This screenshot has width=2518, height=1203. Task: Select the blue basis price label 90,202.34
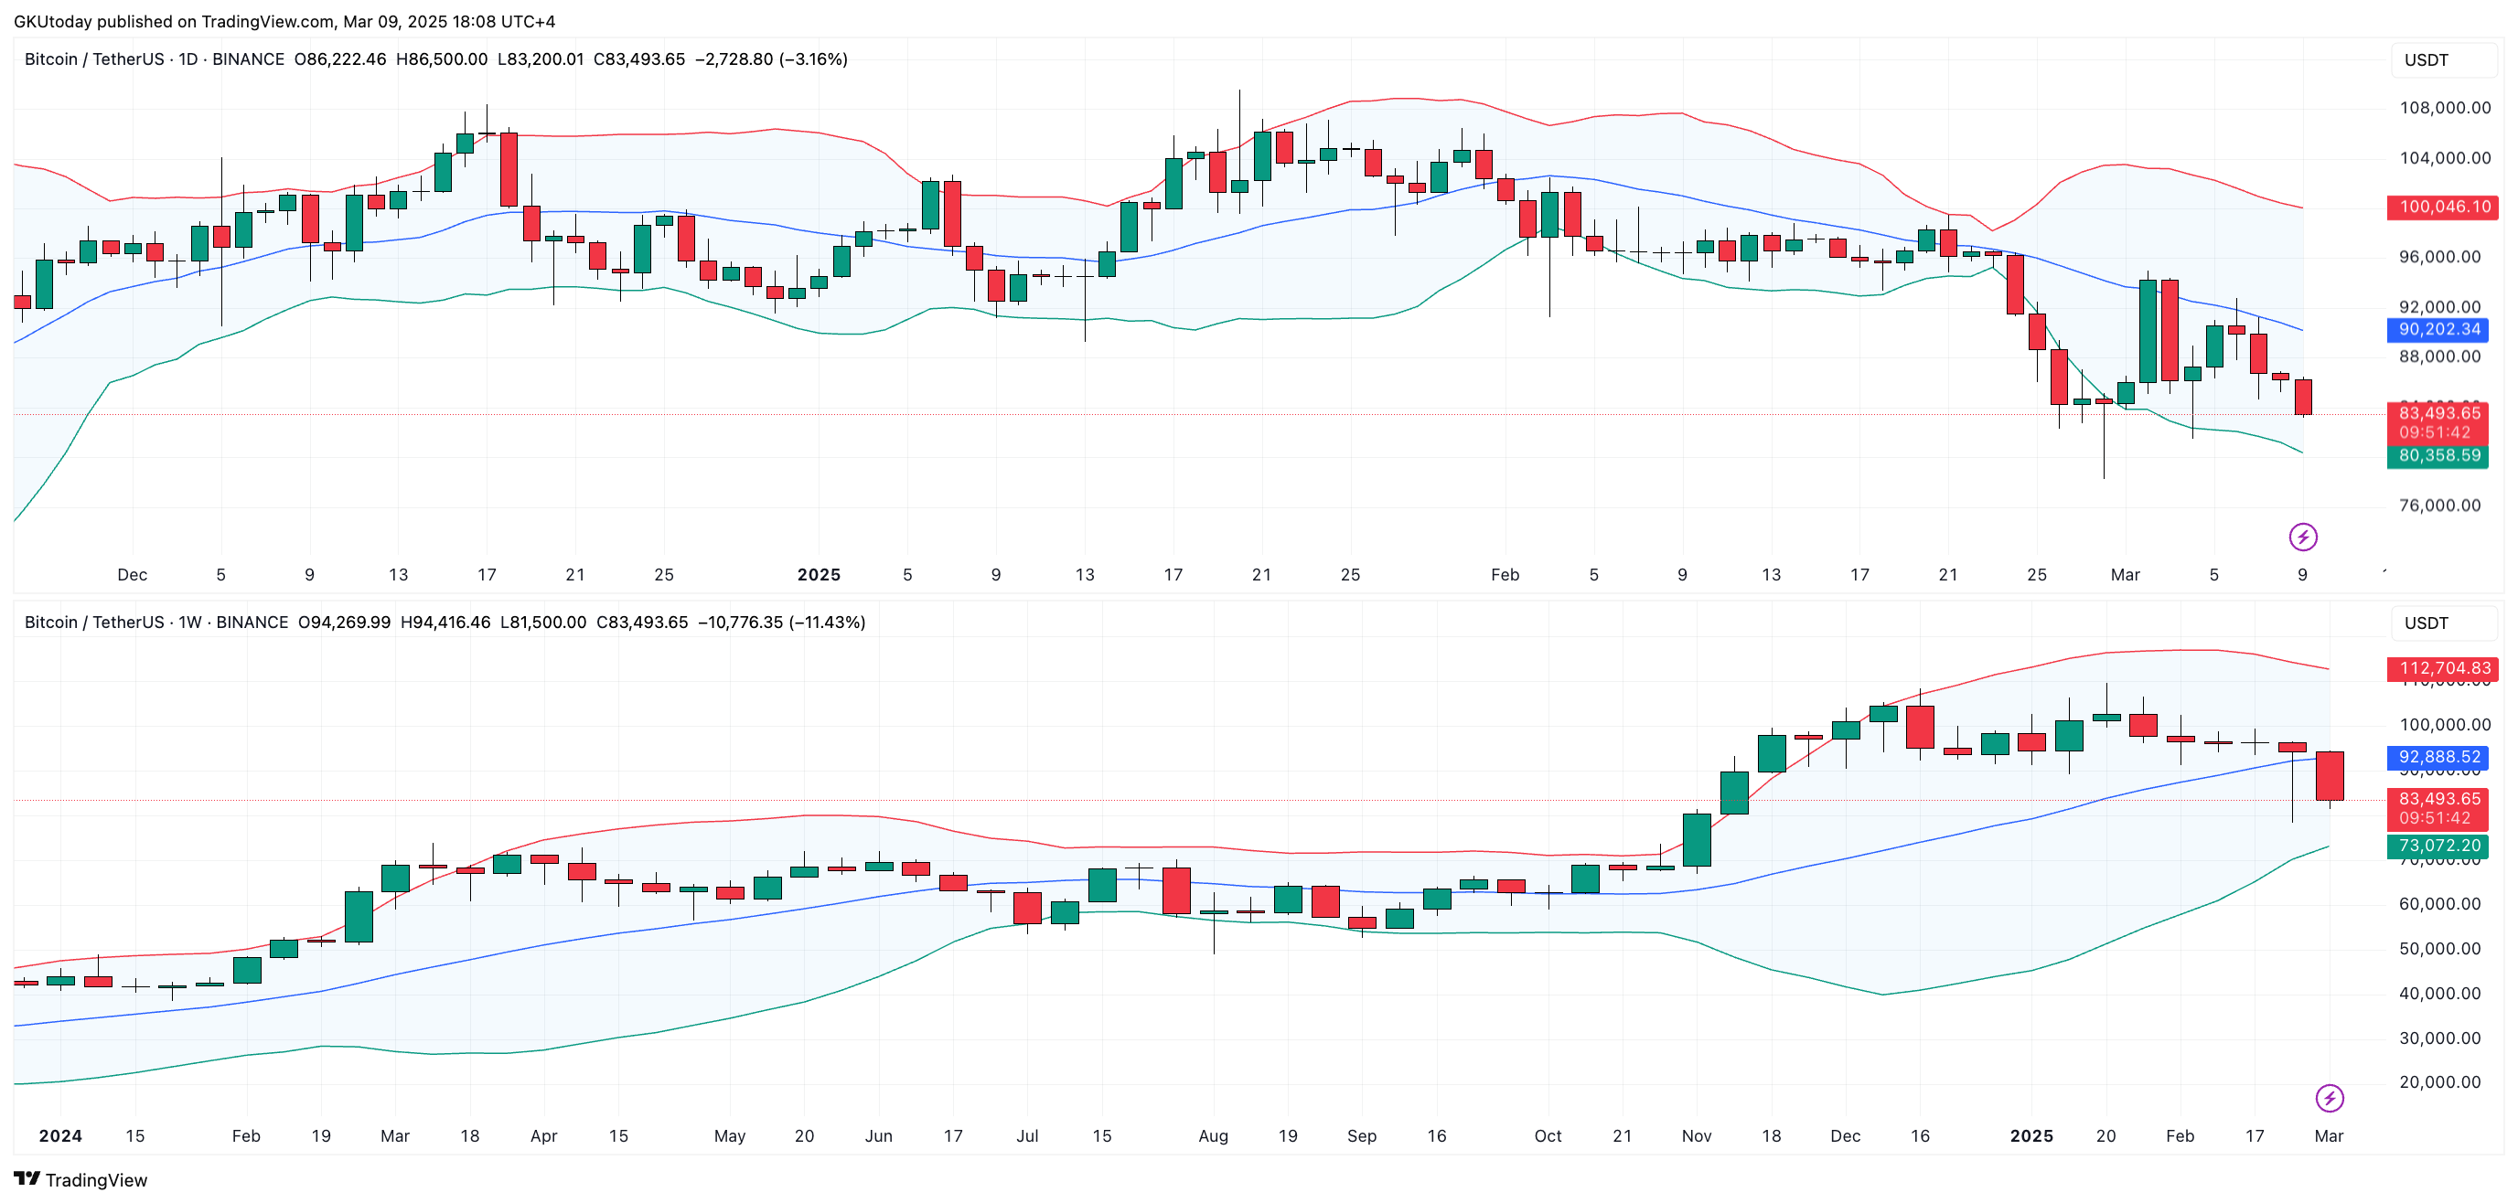(2438, 329)
